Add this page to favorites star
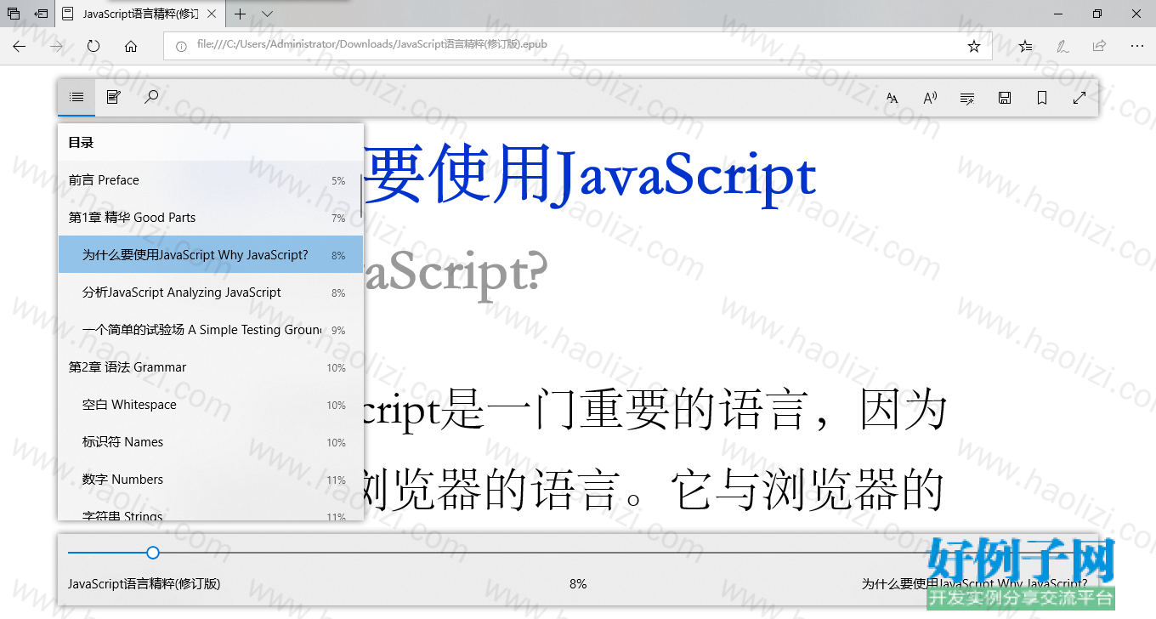 (x=974, y=46)
